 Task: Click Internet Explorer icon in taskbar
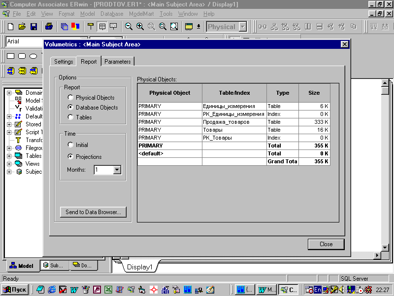tap(52, 290)
